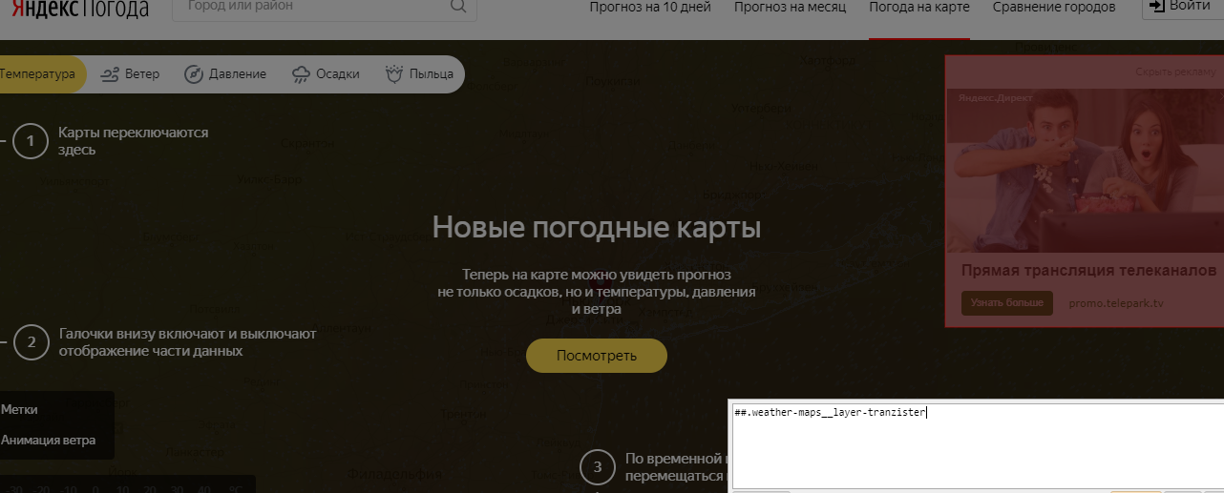This screenshot has height=493, width=1224.
Task: Switch to the Осадки map layer
Action: (327, 74)
